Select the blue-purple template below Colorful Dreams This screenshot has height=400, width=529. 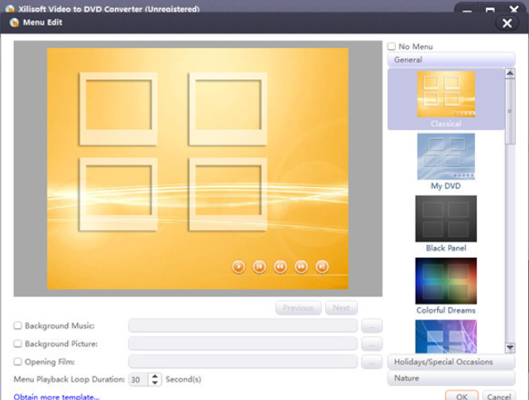(x=446, y=336)
